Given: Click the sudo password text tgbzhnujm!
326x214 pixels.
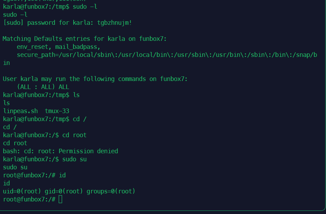Looking at the screenshot, I should 114,23.
